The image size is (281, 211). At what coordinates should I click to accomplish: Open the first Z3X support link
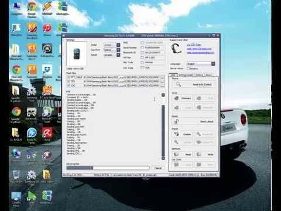[x=194, y=45]
